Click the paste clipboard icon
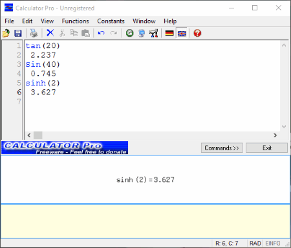The width and height of the screenshot is (291, 248). pyautogui.click(x=86, y=33)
